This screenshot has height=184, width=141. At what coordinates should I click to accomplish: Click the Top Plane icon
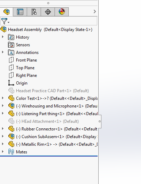tap(11, 67)
